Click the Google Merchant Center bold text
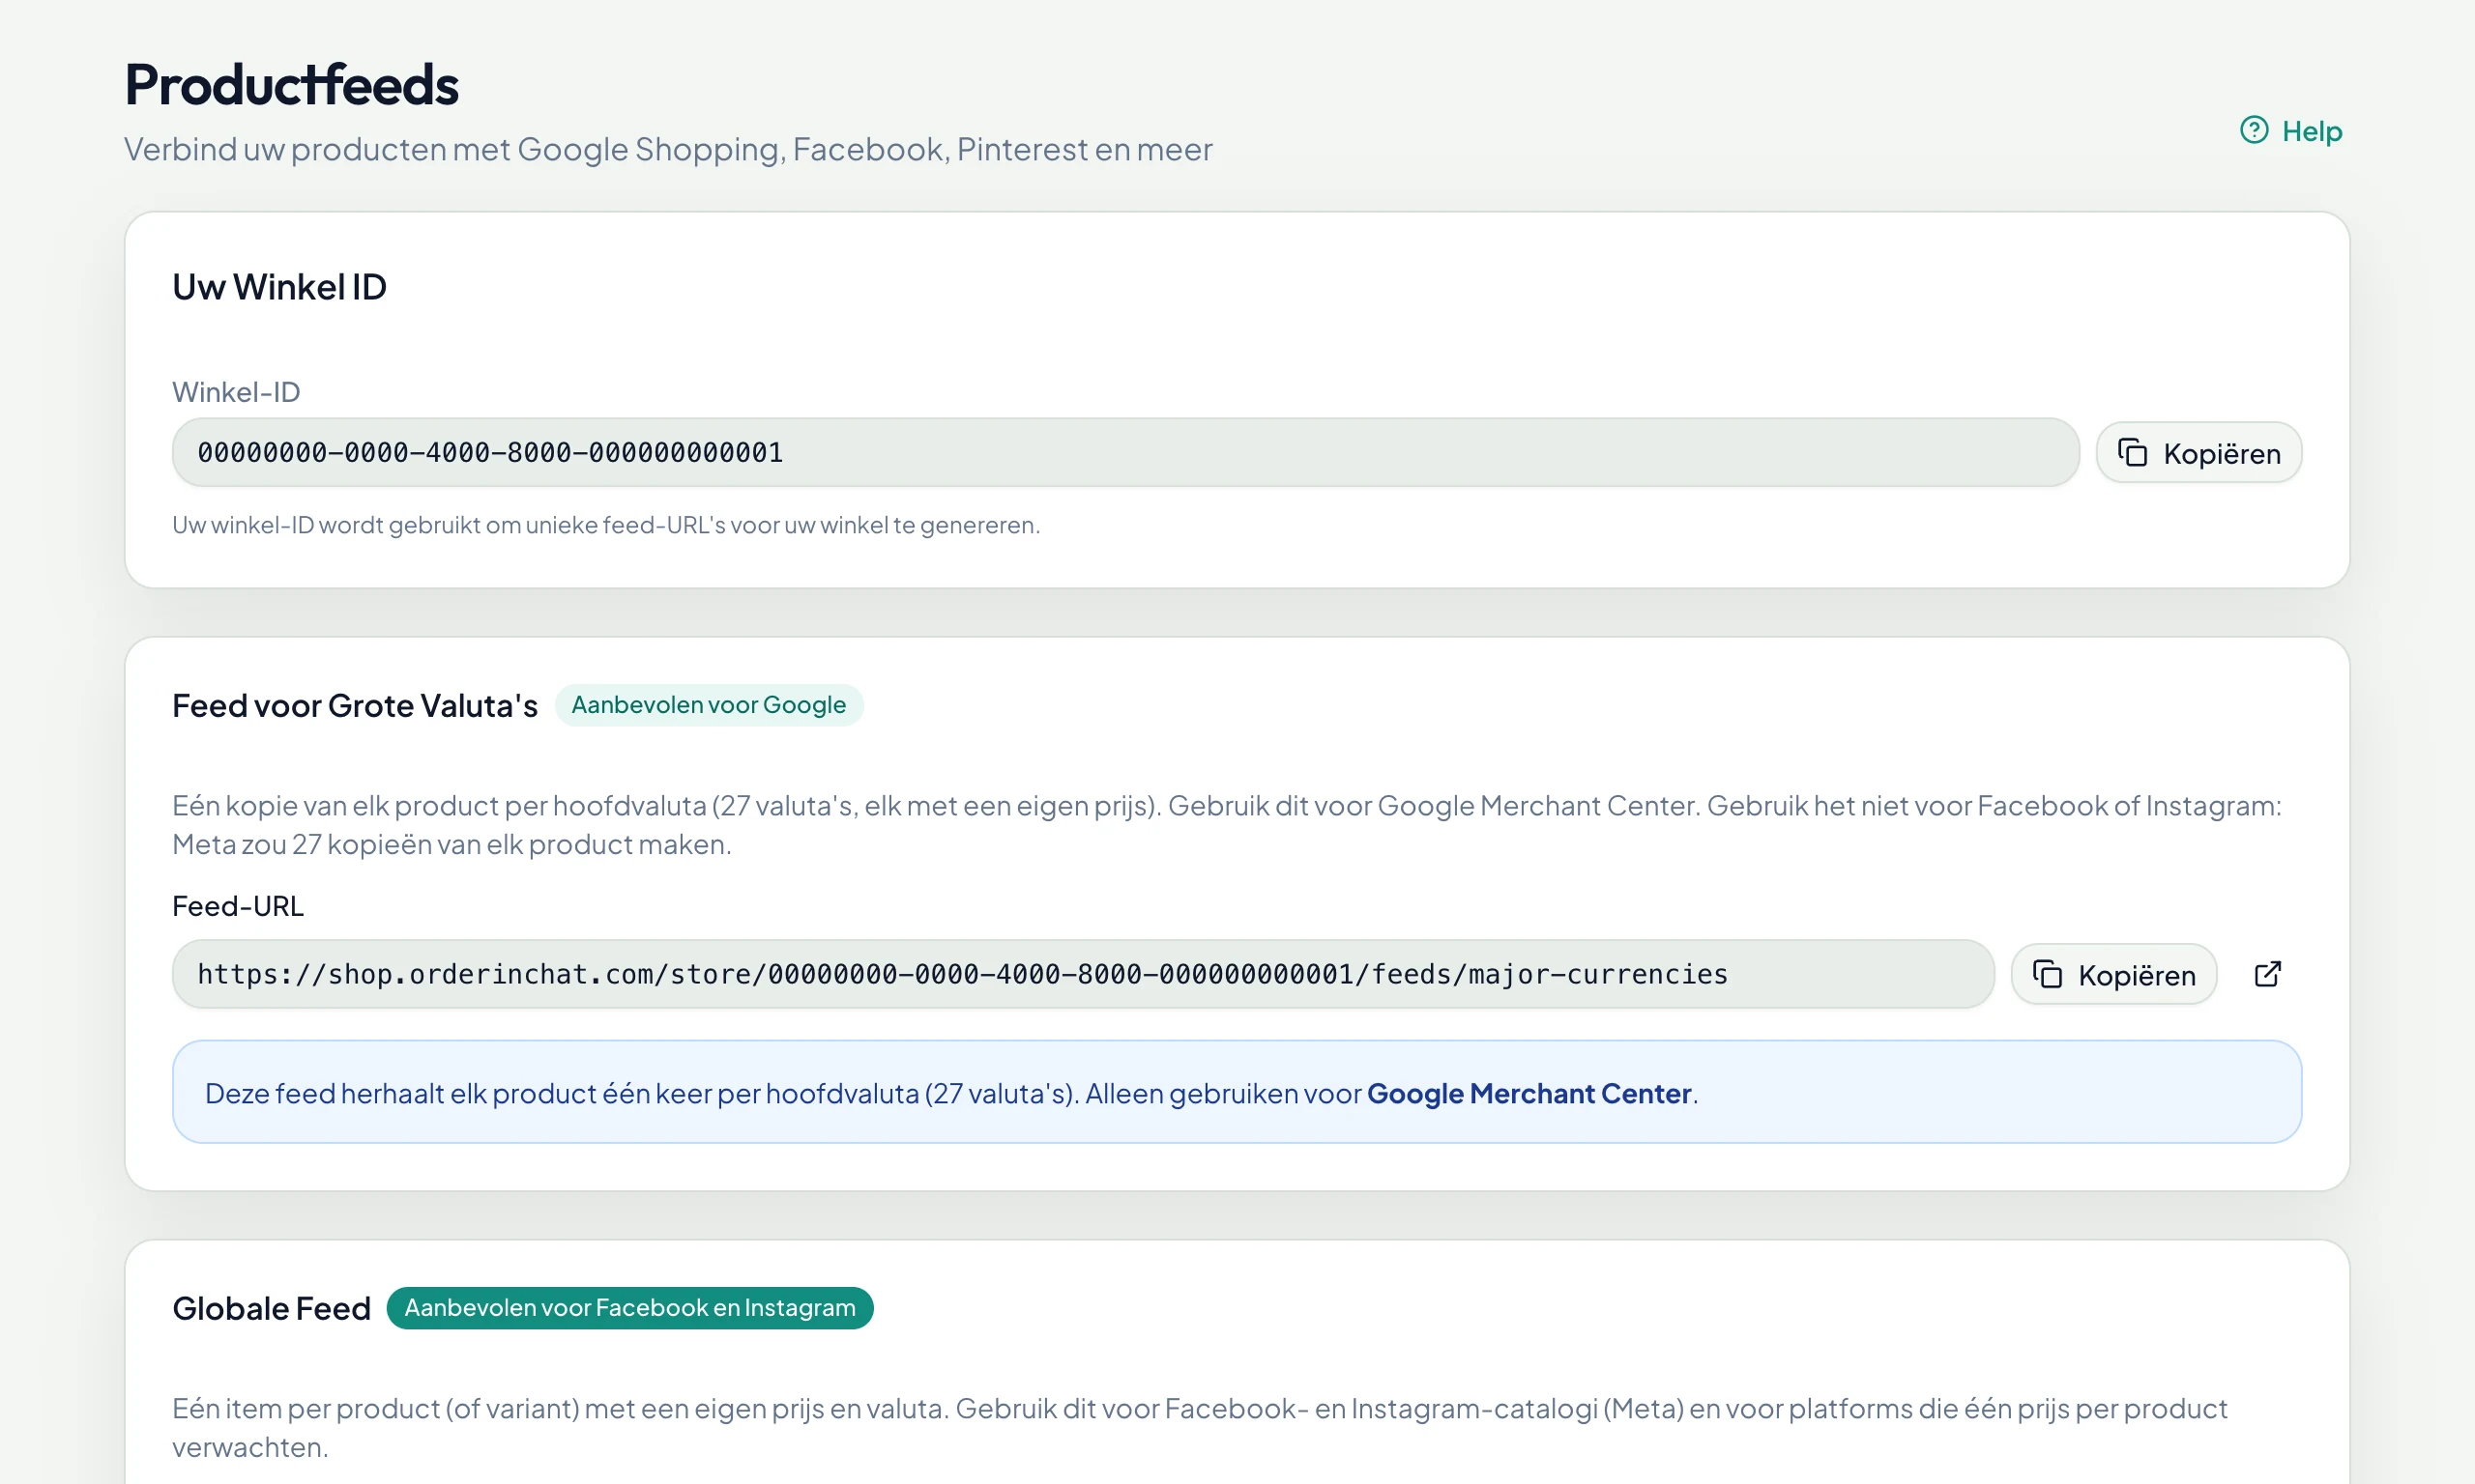 tap(1529, 1094)
